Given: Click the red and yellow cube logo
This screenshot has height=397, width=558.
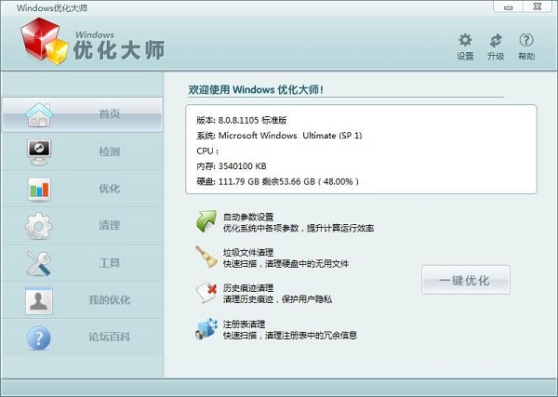Looking at the screenshot, I should (x=44, y=41).
